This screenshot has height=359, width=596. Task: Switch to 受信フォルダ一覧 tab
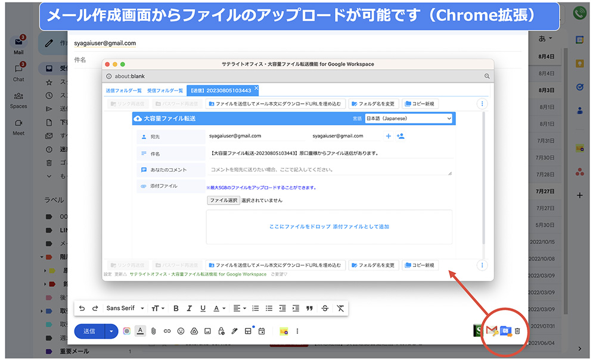[x=165, y=91]
